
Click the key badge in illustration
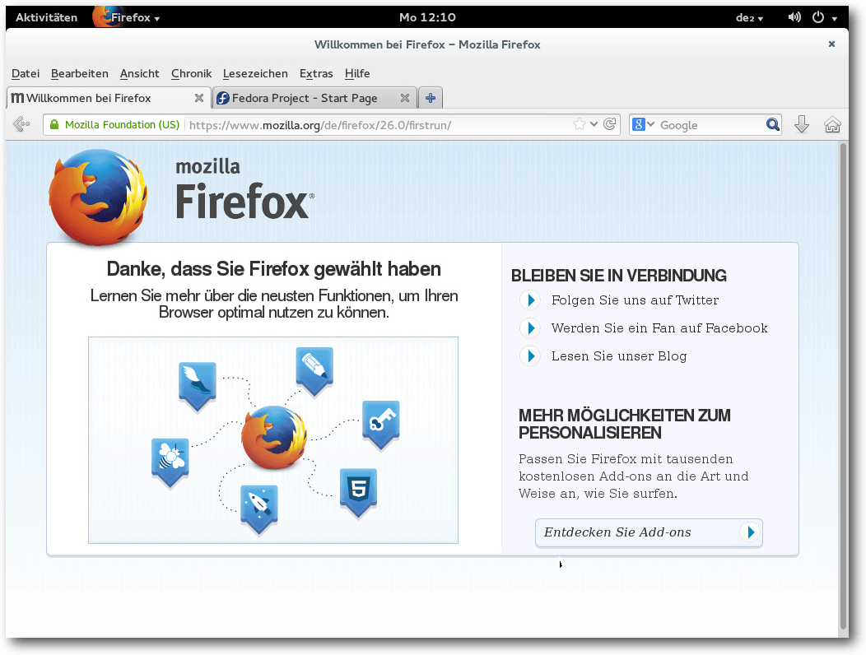pos(380,423)
